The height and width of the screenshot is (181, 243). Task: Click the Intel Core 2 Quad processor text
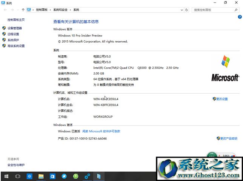click(136, 68)
